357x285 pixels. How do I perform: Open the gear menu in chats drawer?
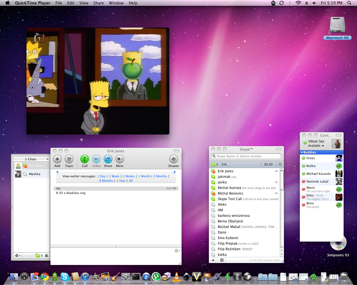(x=18, y=255)
